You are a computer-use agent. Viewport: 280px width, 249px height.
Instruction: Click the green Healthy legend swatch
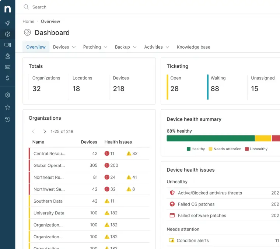click(189, 149)
